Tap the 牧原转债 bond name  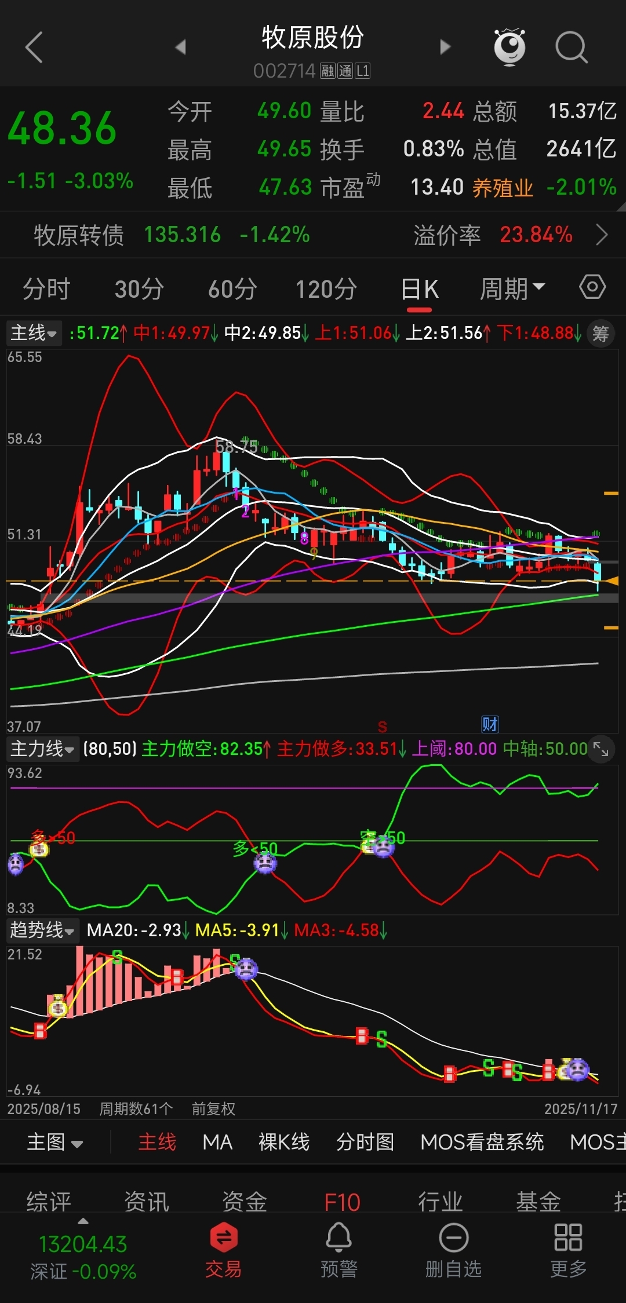click(x=79, y=235)
